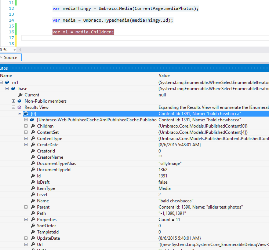Viewport: 269px width, 250px height.
Task: Click the highlighted var m1 code line
Action: pos(83,32)
